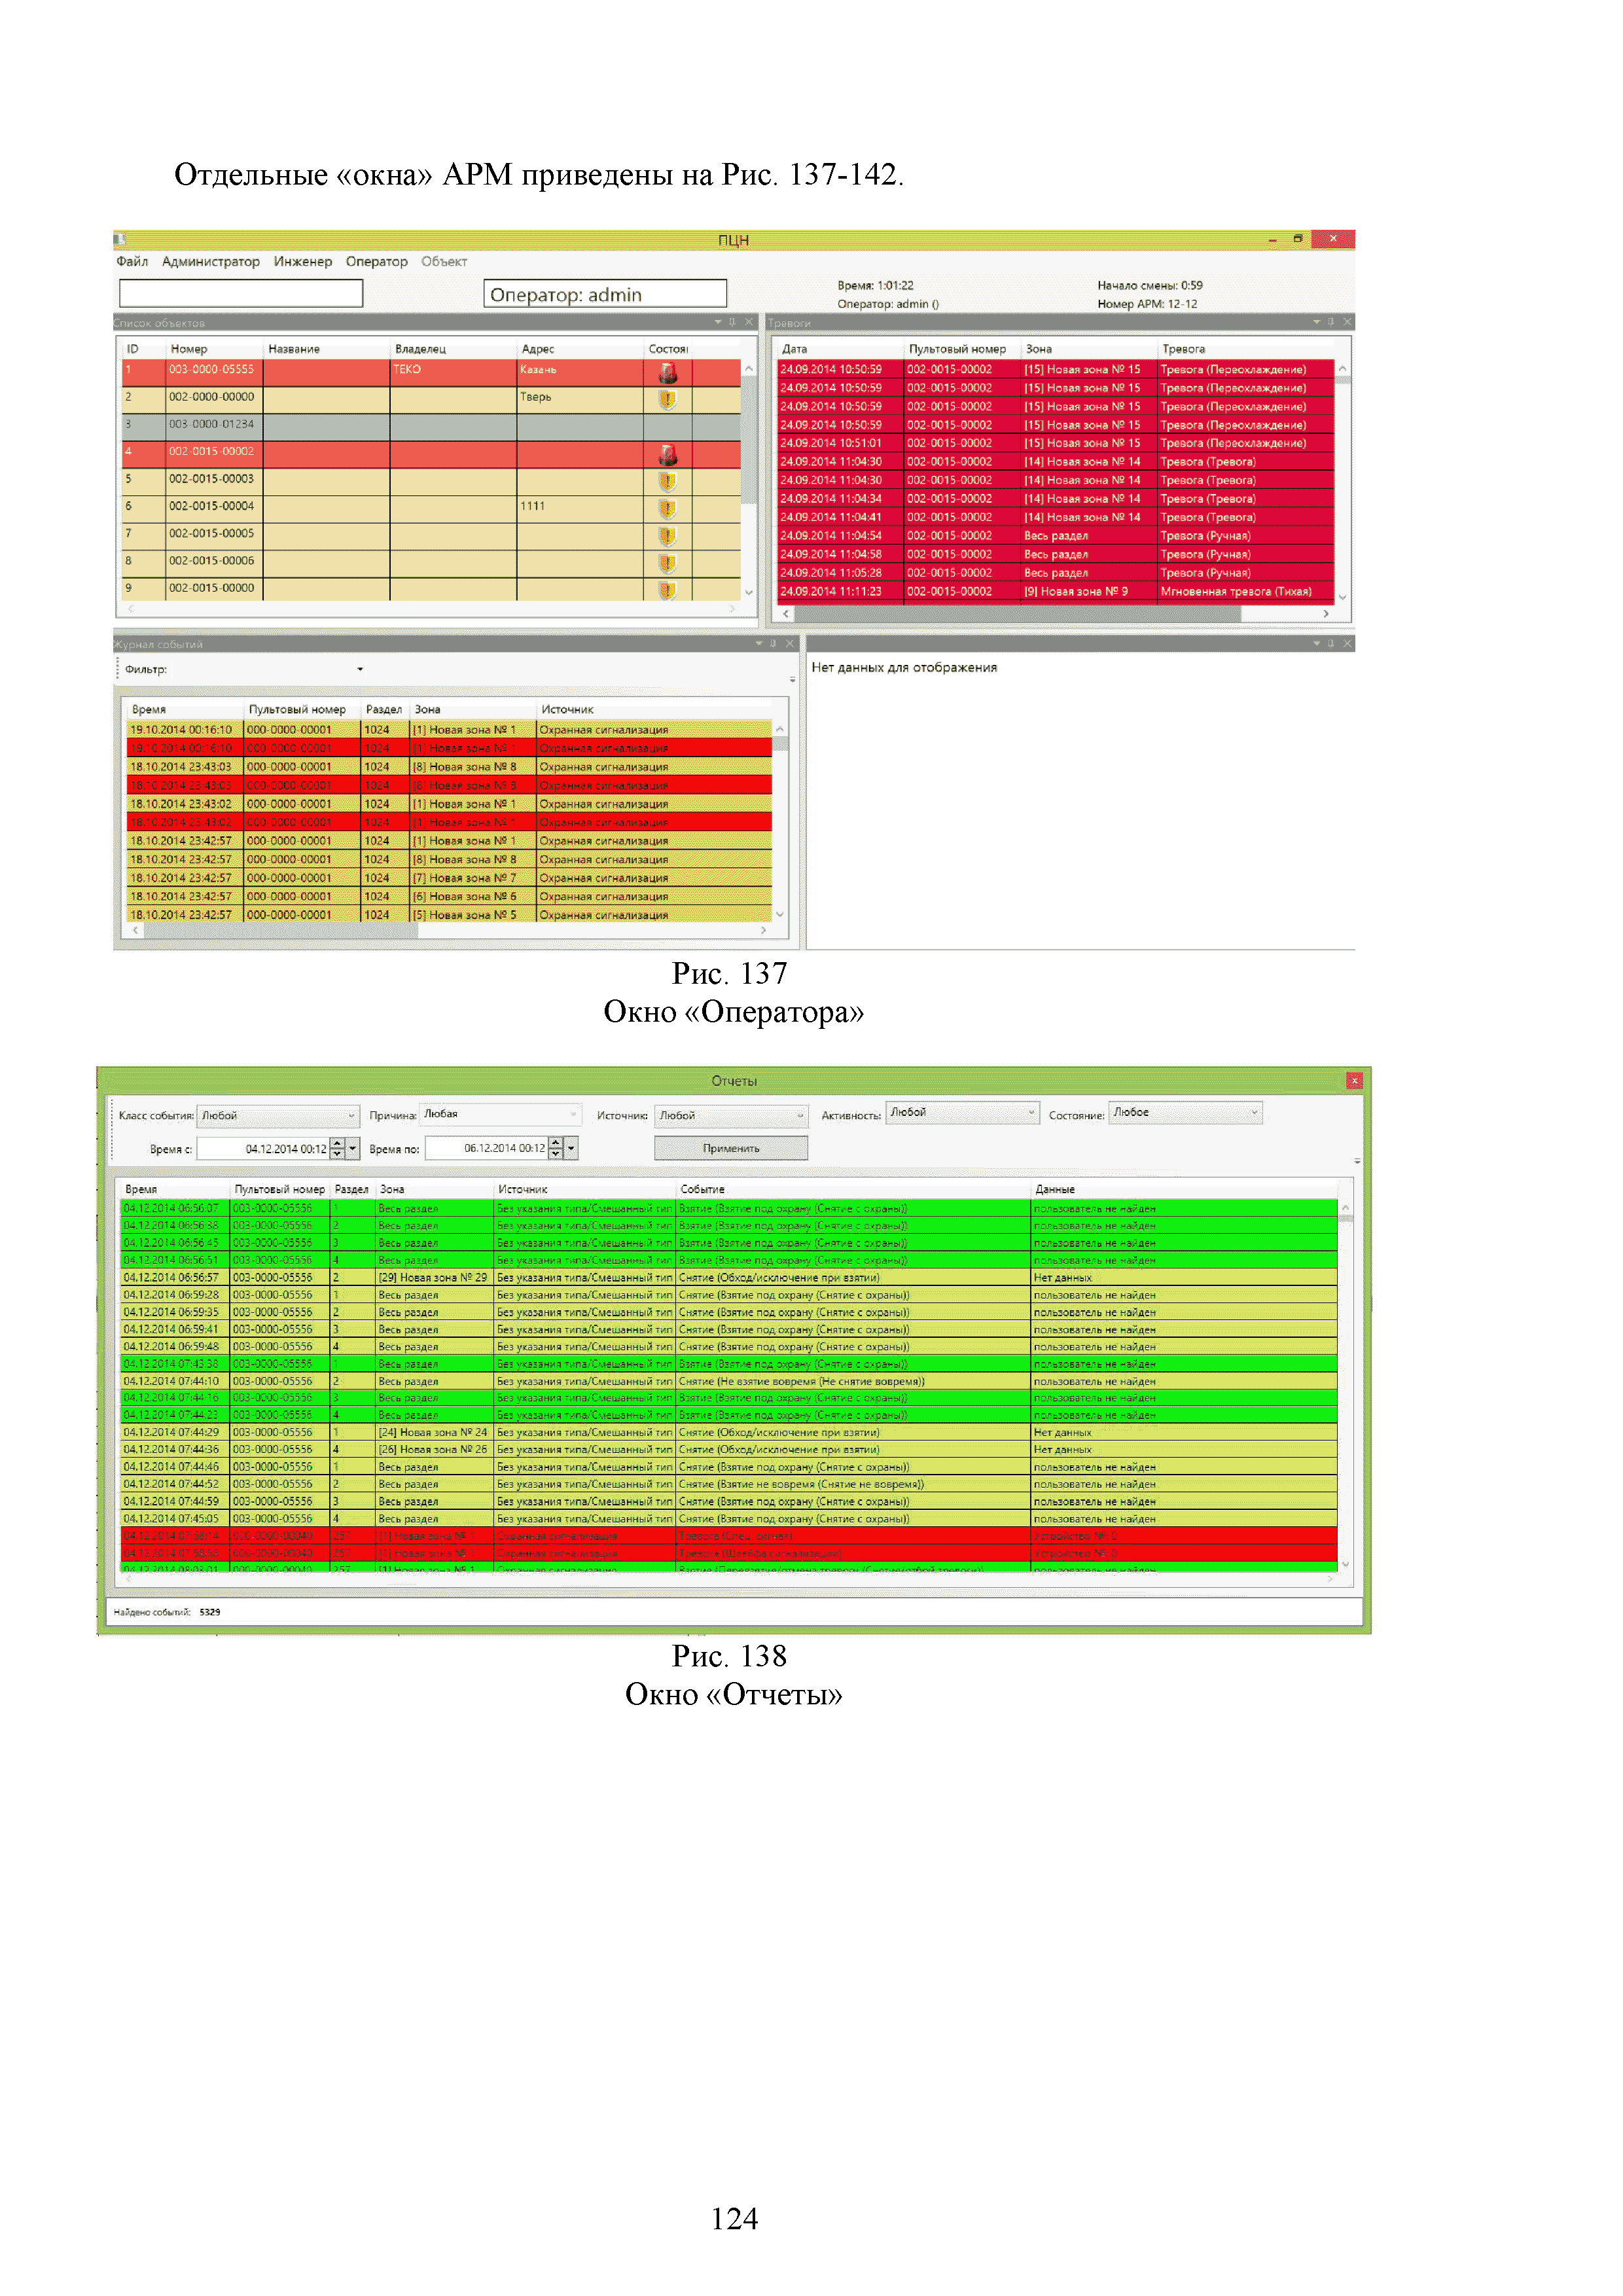The height and width of the screenshot is (2296, 1623).
Task: Close the Список объектов panel
Action: click(x=748, y=322)
